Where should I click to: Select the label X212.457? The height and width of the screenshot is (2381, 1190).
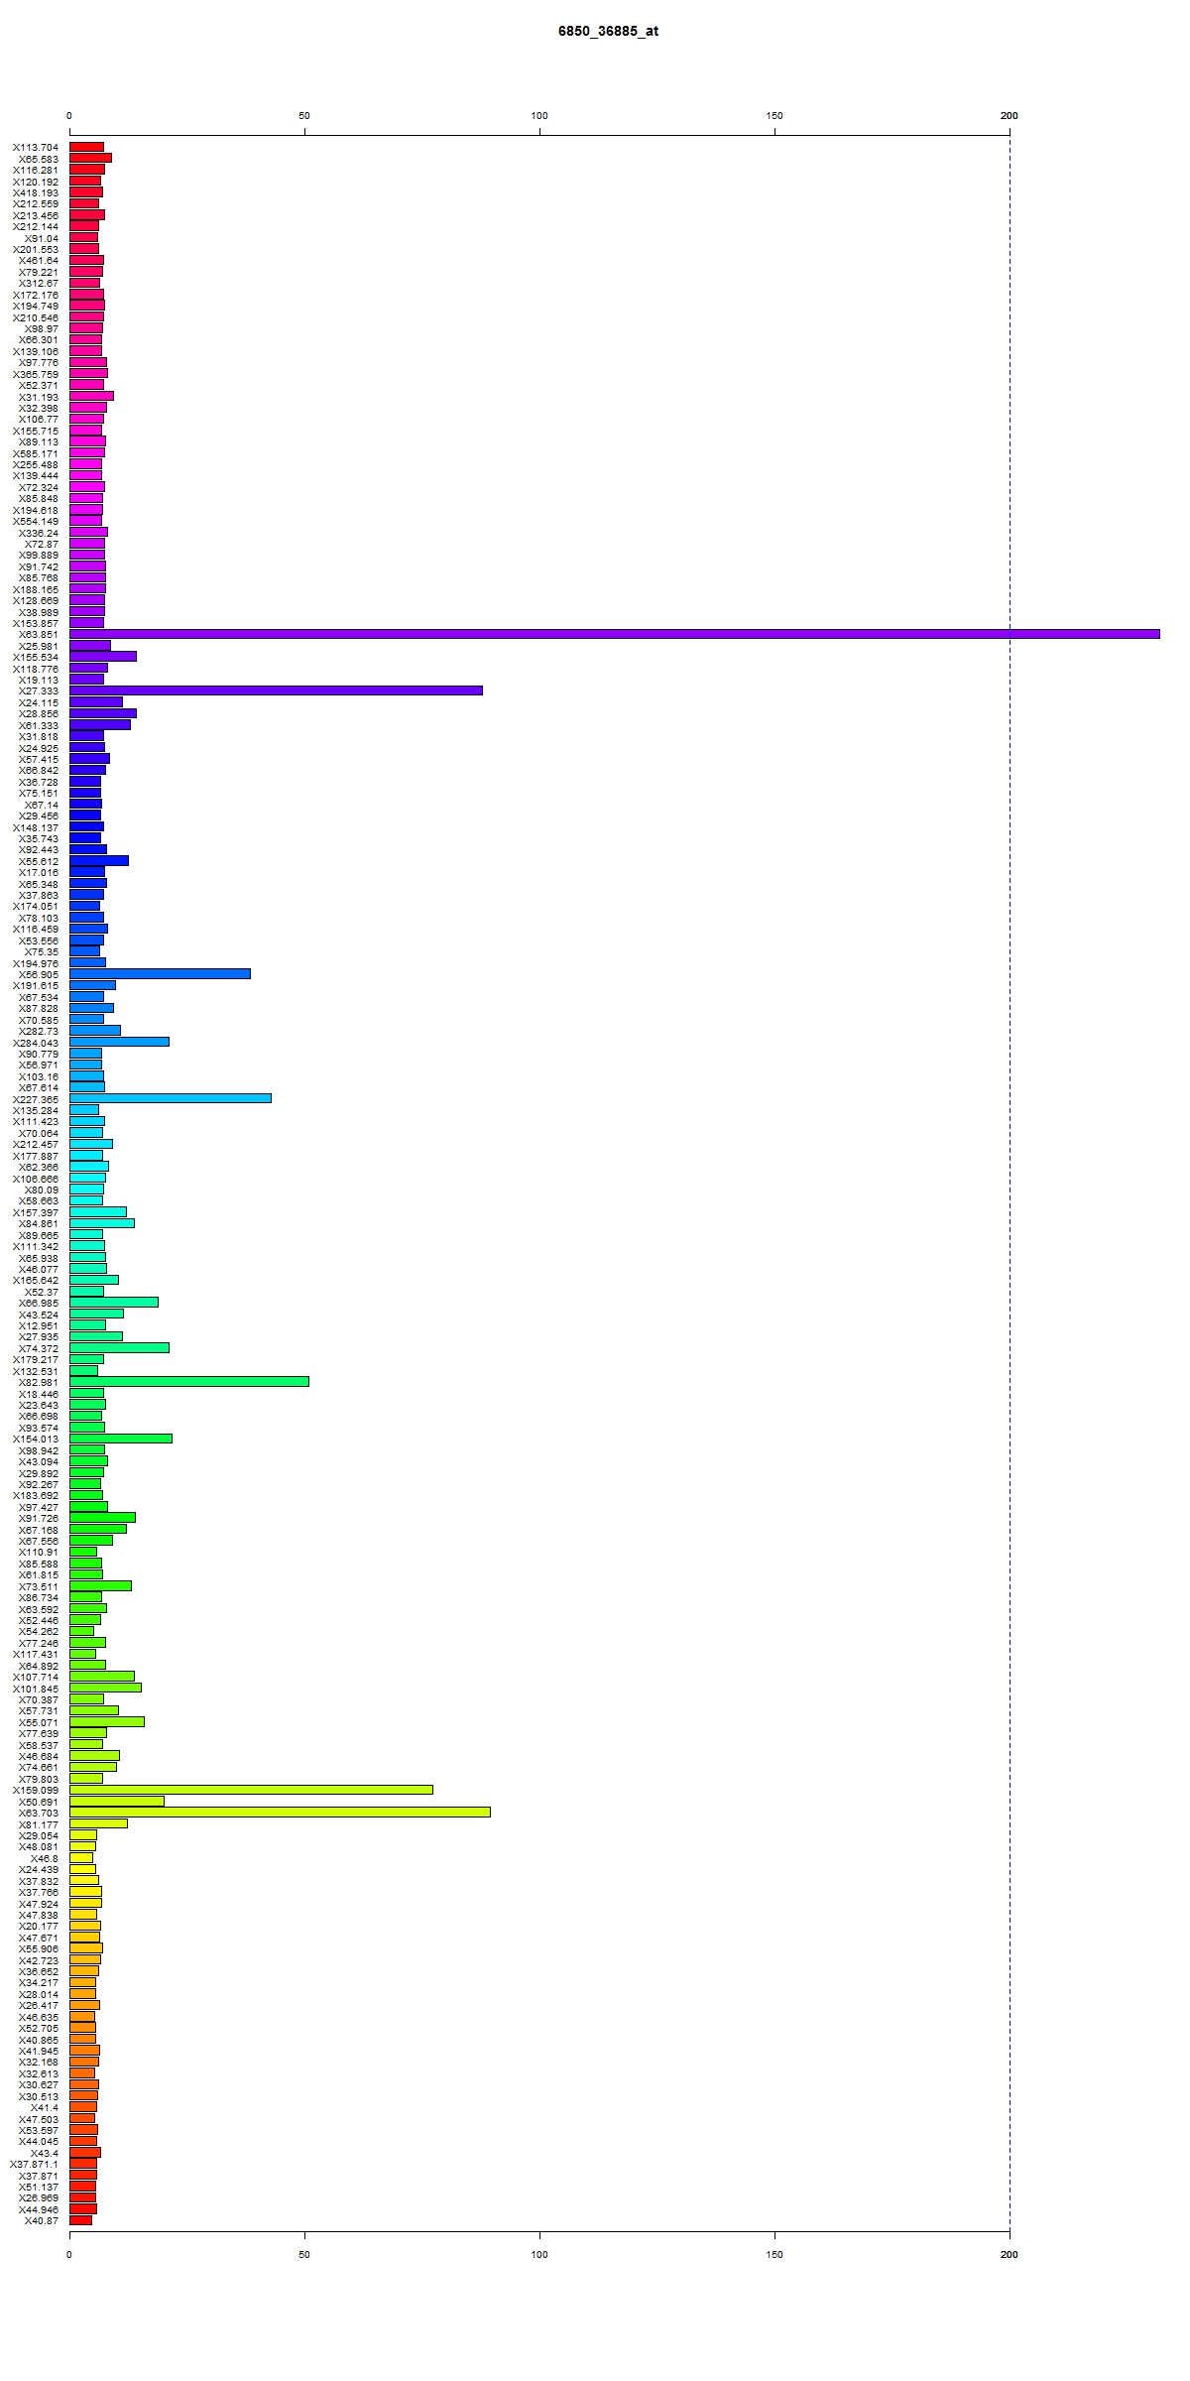[x=36, y=1144]
